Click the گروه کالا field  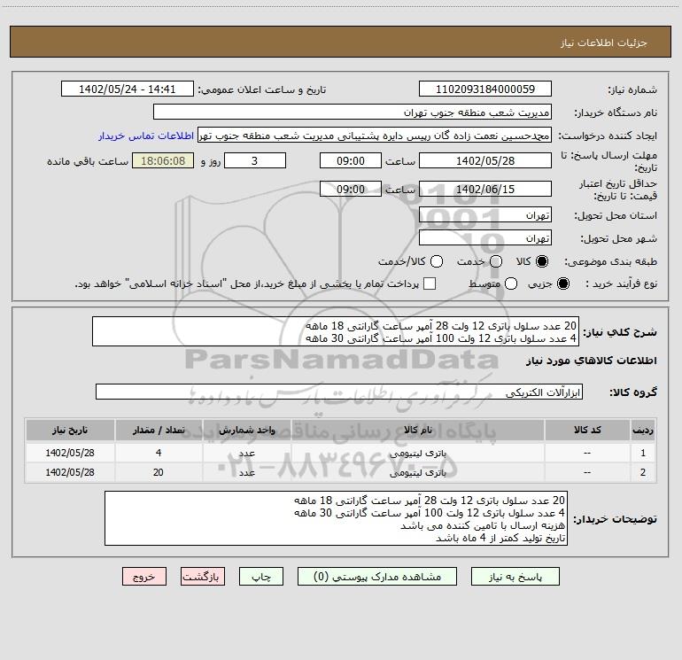point(338,392)
